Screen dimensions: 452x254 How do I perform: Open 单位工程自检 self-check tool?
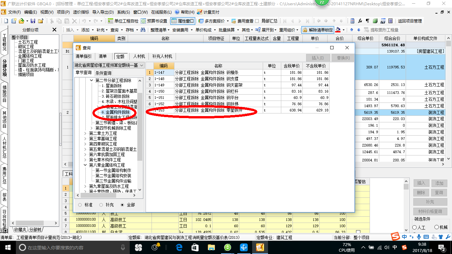point(123,21)
